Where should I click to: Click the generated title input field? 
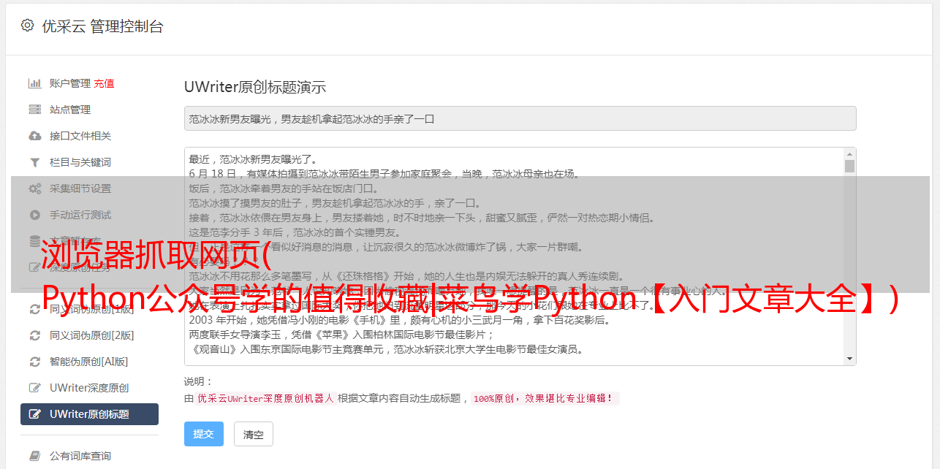coord(520,118)
